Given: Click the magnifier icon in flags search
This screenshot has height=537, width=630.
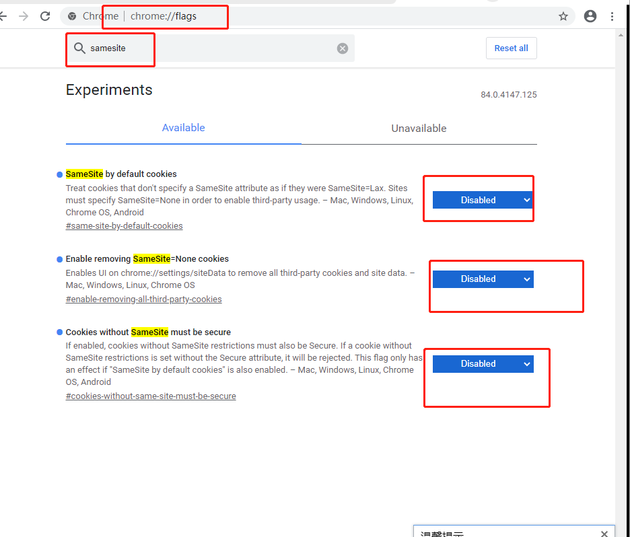Looking at the screenshot, I should pos(79,48).
